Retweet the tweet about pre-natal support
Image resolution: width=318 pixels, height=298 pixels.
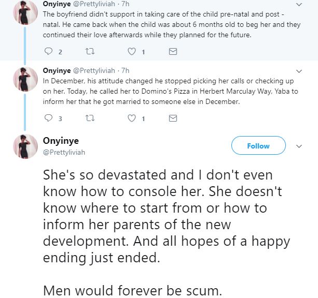pyautogui.click(x=90, y=52)
